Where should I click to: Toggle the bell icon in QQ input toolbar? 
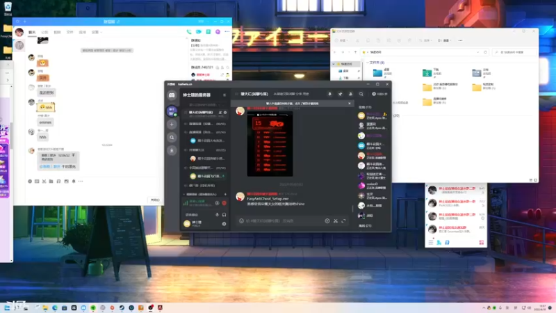click(x=74, y=182)
